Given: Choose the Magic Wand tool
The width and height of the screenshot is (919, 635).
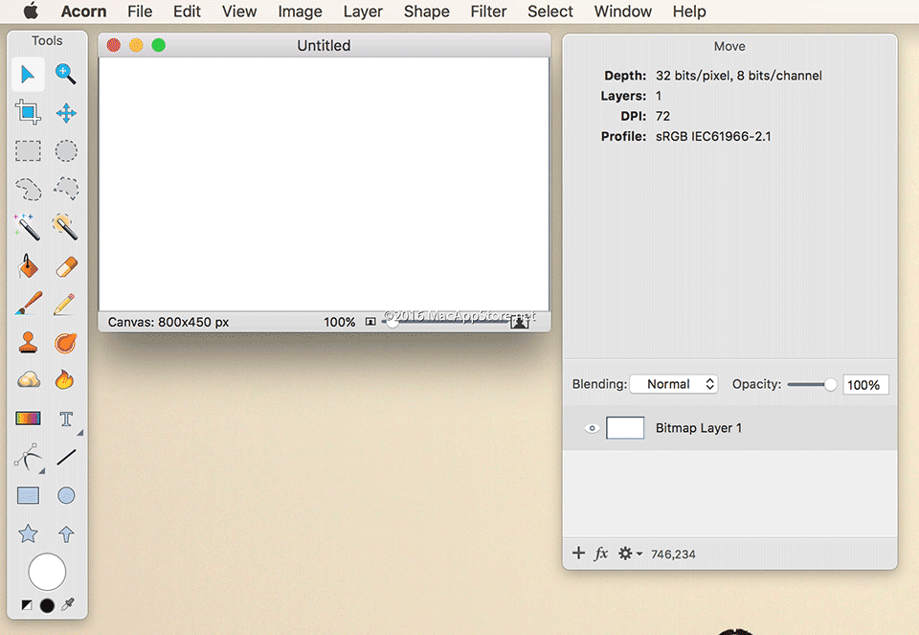Looking at the screenshot, I should click(28, 227).
